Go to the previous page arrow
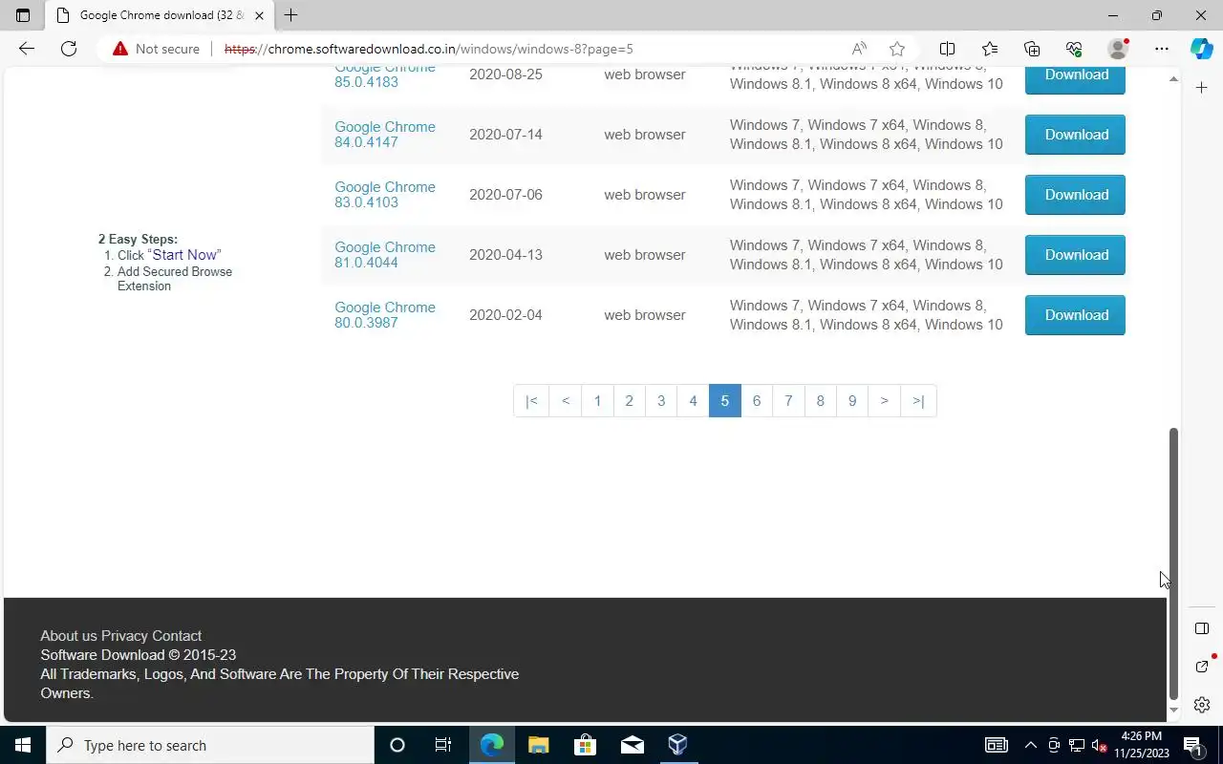Viewport: 1223px width, 764px height. [566, 401]
